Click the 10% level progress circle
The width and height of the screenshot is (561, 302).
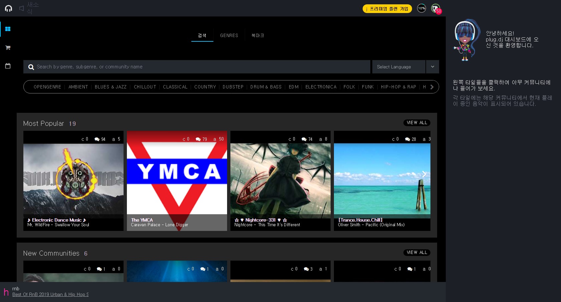[x=421, y=8]
